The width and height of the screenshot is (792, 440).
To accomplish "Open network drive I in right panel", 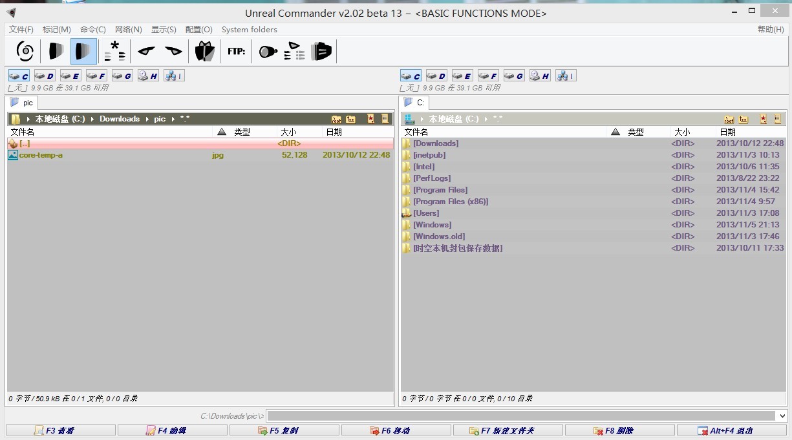I will [566, 76].
